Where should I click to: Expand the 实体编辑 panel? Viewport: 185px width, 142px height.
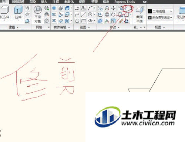(x=62, y=27)
